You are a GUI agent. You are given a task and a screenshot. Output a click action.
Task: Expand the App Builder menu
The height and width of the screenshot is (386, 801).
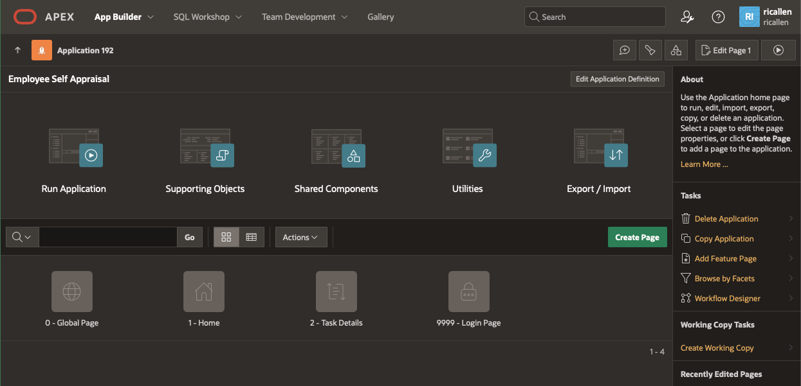(124, 17)
